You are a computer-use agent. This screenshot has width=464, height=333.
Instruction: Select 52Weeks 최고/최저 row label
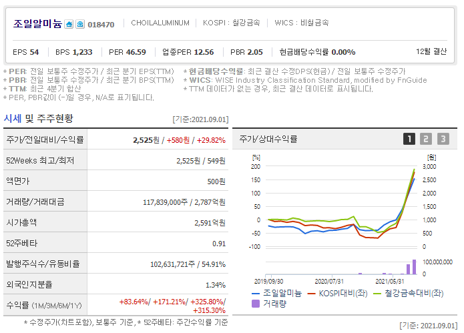pyautogui.click(x=40, y=161)
